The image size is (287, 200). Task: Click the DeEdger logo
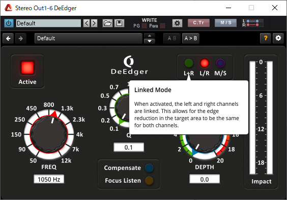pyautogui.click(x=129, y=65)
